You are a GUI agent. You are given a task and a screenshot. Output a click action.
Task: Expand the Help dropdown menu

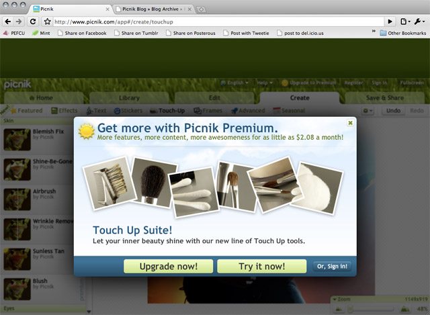tap(265, 83)
